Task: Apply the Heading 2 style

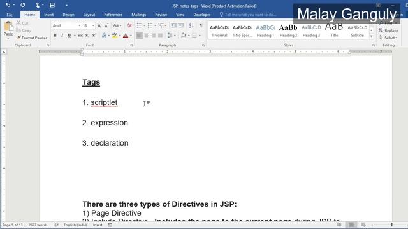Action: (288, 31)
